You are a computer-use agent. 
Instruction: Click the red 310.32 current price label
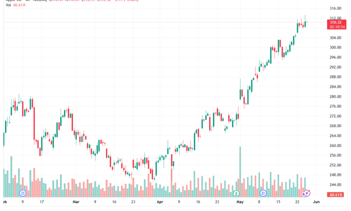click(x=337, y=25)
